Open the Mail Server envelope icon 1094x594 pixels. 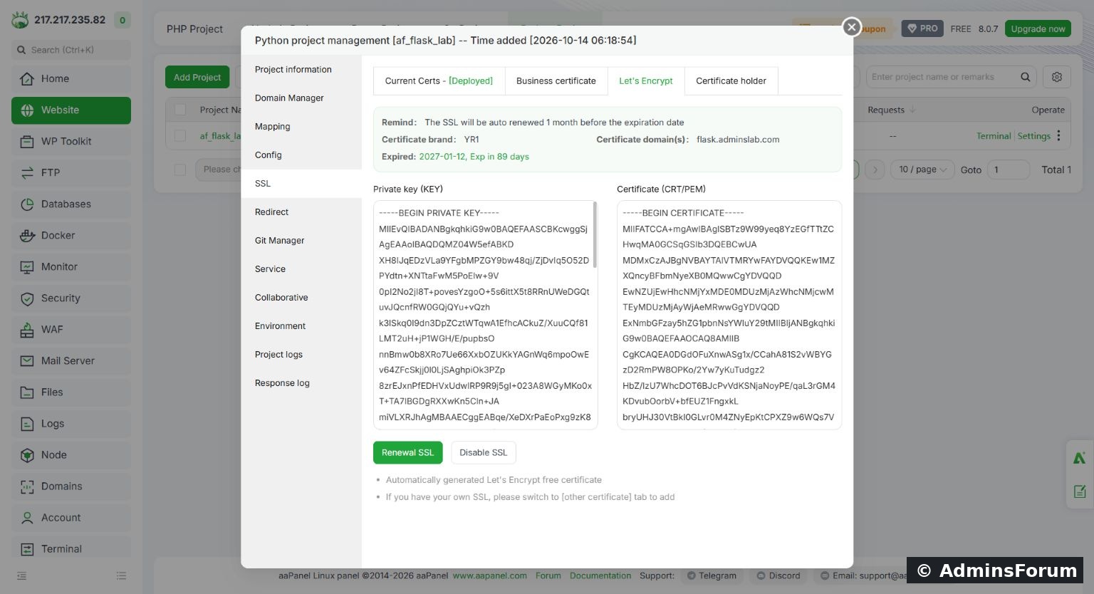tap(27, 361)
